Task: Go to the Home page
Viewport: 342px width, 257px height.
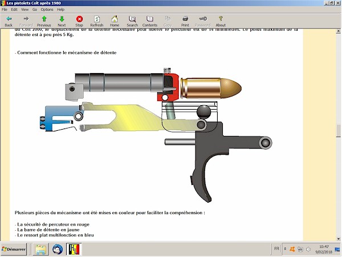Action: point(115,21)
